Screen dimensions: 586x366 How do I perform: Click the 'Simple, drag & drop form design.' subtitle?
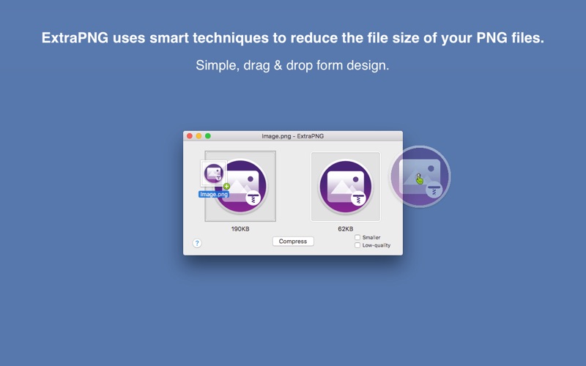(292, 65)
